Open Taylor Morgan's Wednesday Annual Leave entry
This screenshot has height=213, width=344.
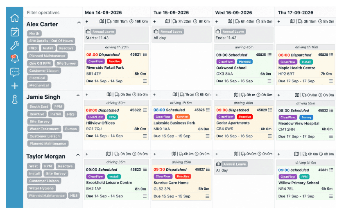pyautogui.click(x=244, y=167)
